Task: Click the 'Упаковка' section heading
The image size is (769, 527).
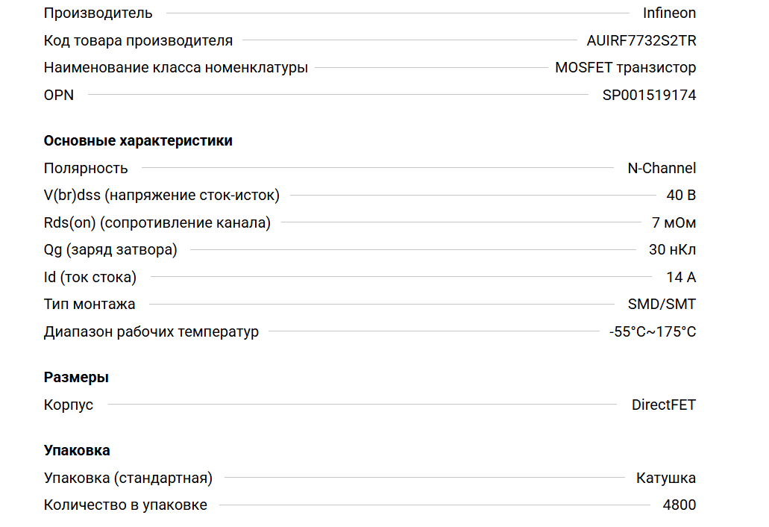Action: coord(77,450)
